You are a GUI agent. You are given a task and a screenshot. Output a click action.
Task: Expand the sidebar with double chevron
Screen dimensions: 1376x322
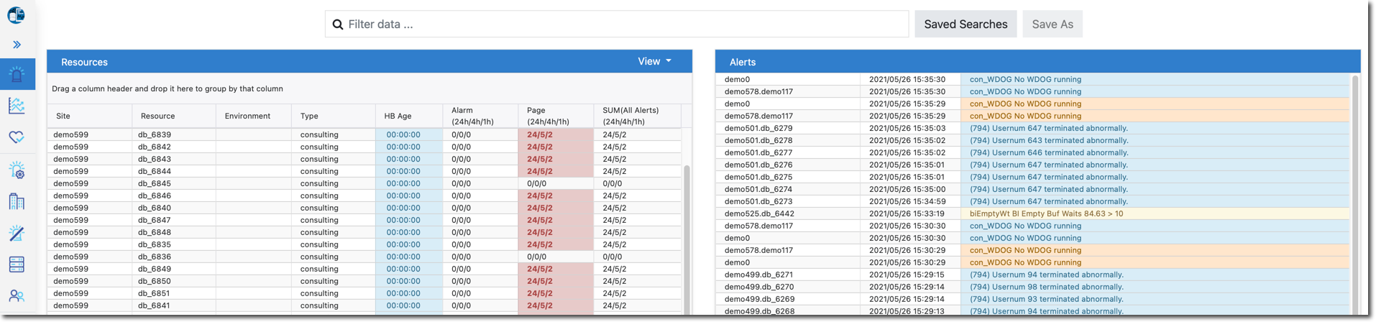click(x=17, y=45)
